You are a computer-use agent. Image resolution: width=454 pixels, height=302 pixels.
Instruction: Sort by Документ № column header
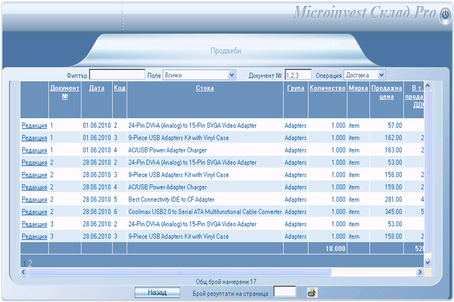click(65, 92)
